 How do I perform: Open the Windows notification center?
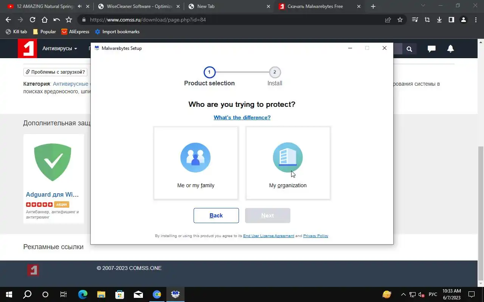[x=472, y=294]
